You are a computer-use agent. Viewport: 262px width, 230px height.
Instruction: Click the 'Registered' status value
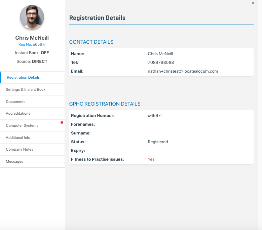coord(158,142)
